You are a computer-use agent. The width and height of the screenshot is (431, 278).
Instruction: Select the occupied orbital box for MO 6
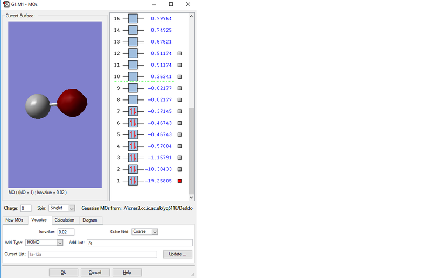[x=133, y=123]
